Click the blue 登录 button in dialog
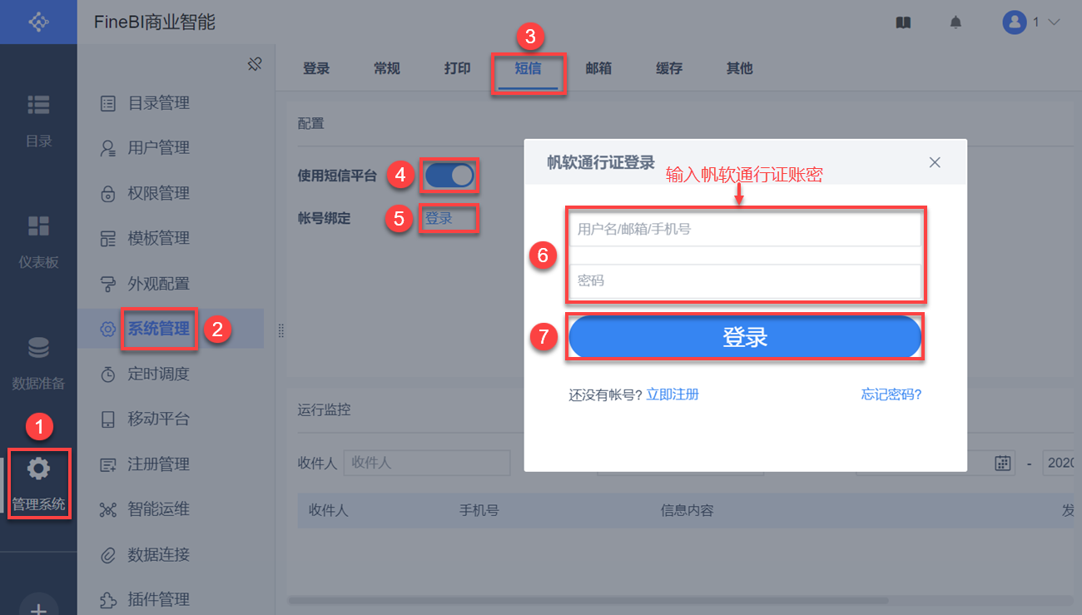This screenshot has width=1082, height=615. (745, 337)
